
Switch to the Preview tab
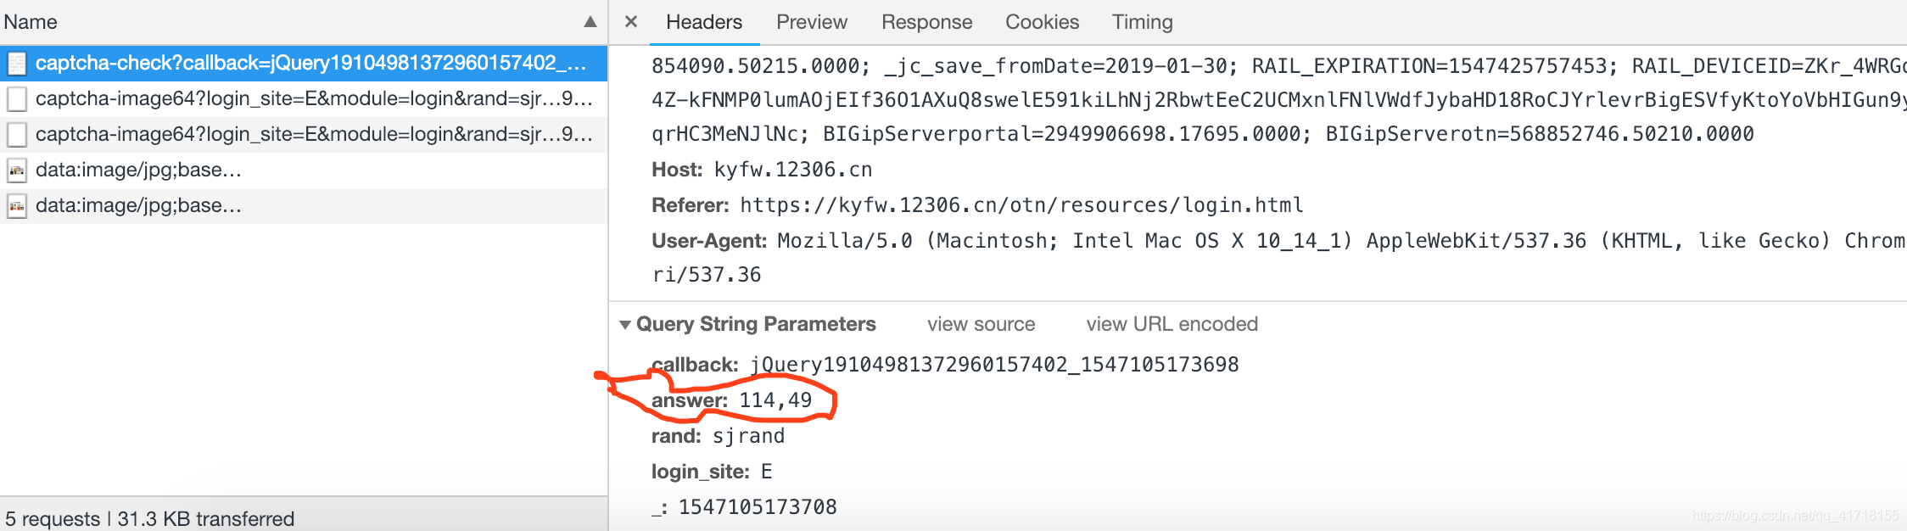812,22
